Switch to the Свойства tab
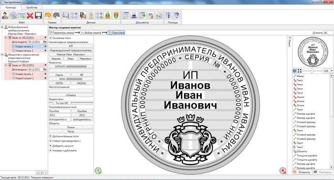The image size is (334, 180). click(x=32, y=8)
